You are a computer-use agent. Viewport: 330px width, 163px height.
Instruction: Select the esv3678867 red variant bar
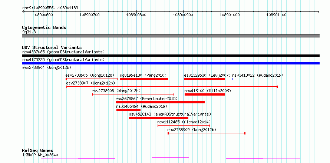(x=160, y=102)
